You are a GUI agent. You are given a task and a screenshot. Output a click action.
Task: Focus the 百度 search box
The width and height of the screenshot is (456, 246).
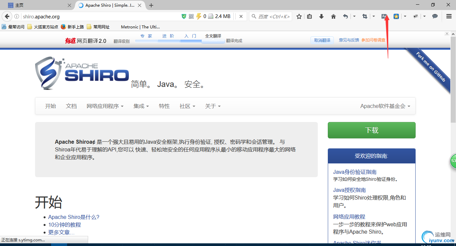(270, 16)
